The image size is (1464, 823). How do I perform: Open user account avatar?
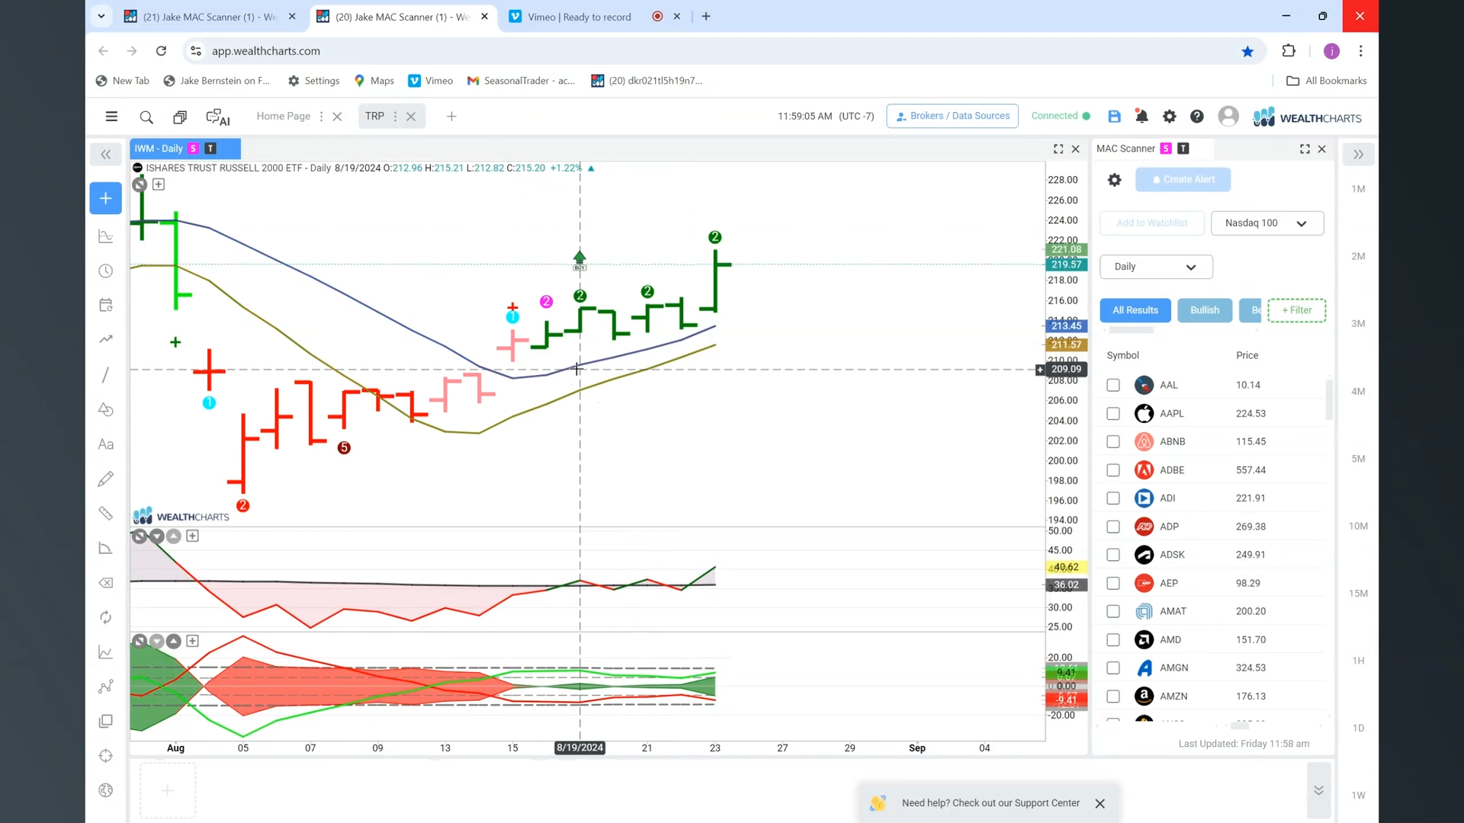[1228, 117]
